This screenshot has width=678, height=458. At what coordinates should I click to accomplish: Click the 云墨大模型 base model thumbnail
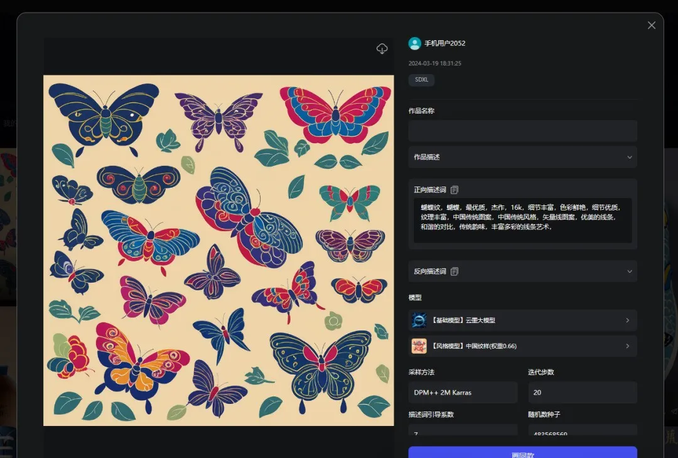click(419, 320)
